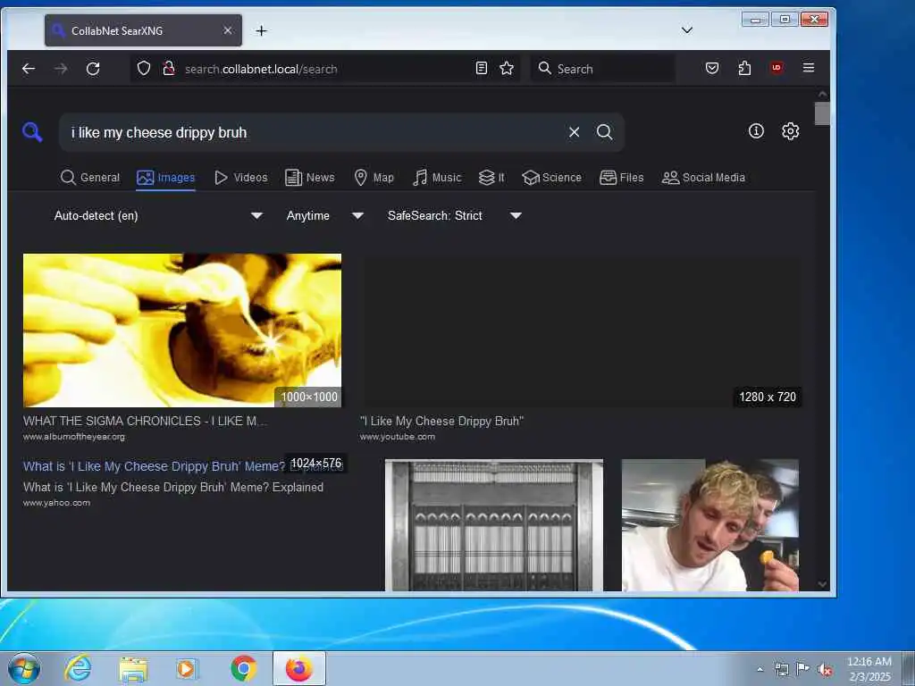Click the scrollbar down arrow
This screenshot has width=915, height=686.
[822, 584]
